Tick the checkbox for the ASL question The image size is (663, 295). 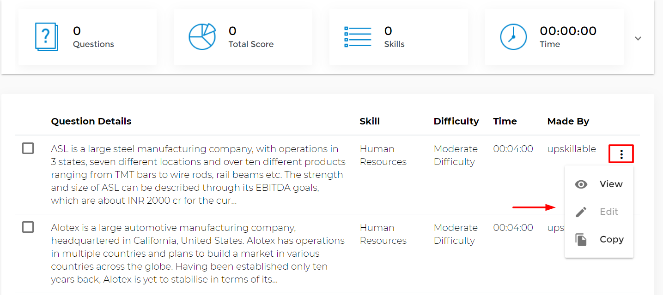pyautogui.click(x=28, y=148)
